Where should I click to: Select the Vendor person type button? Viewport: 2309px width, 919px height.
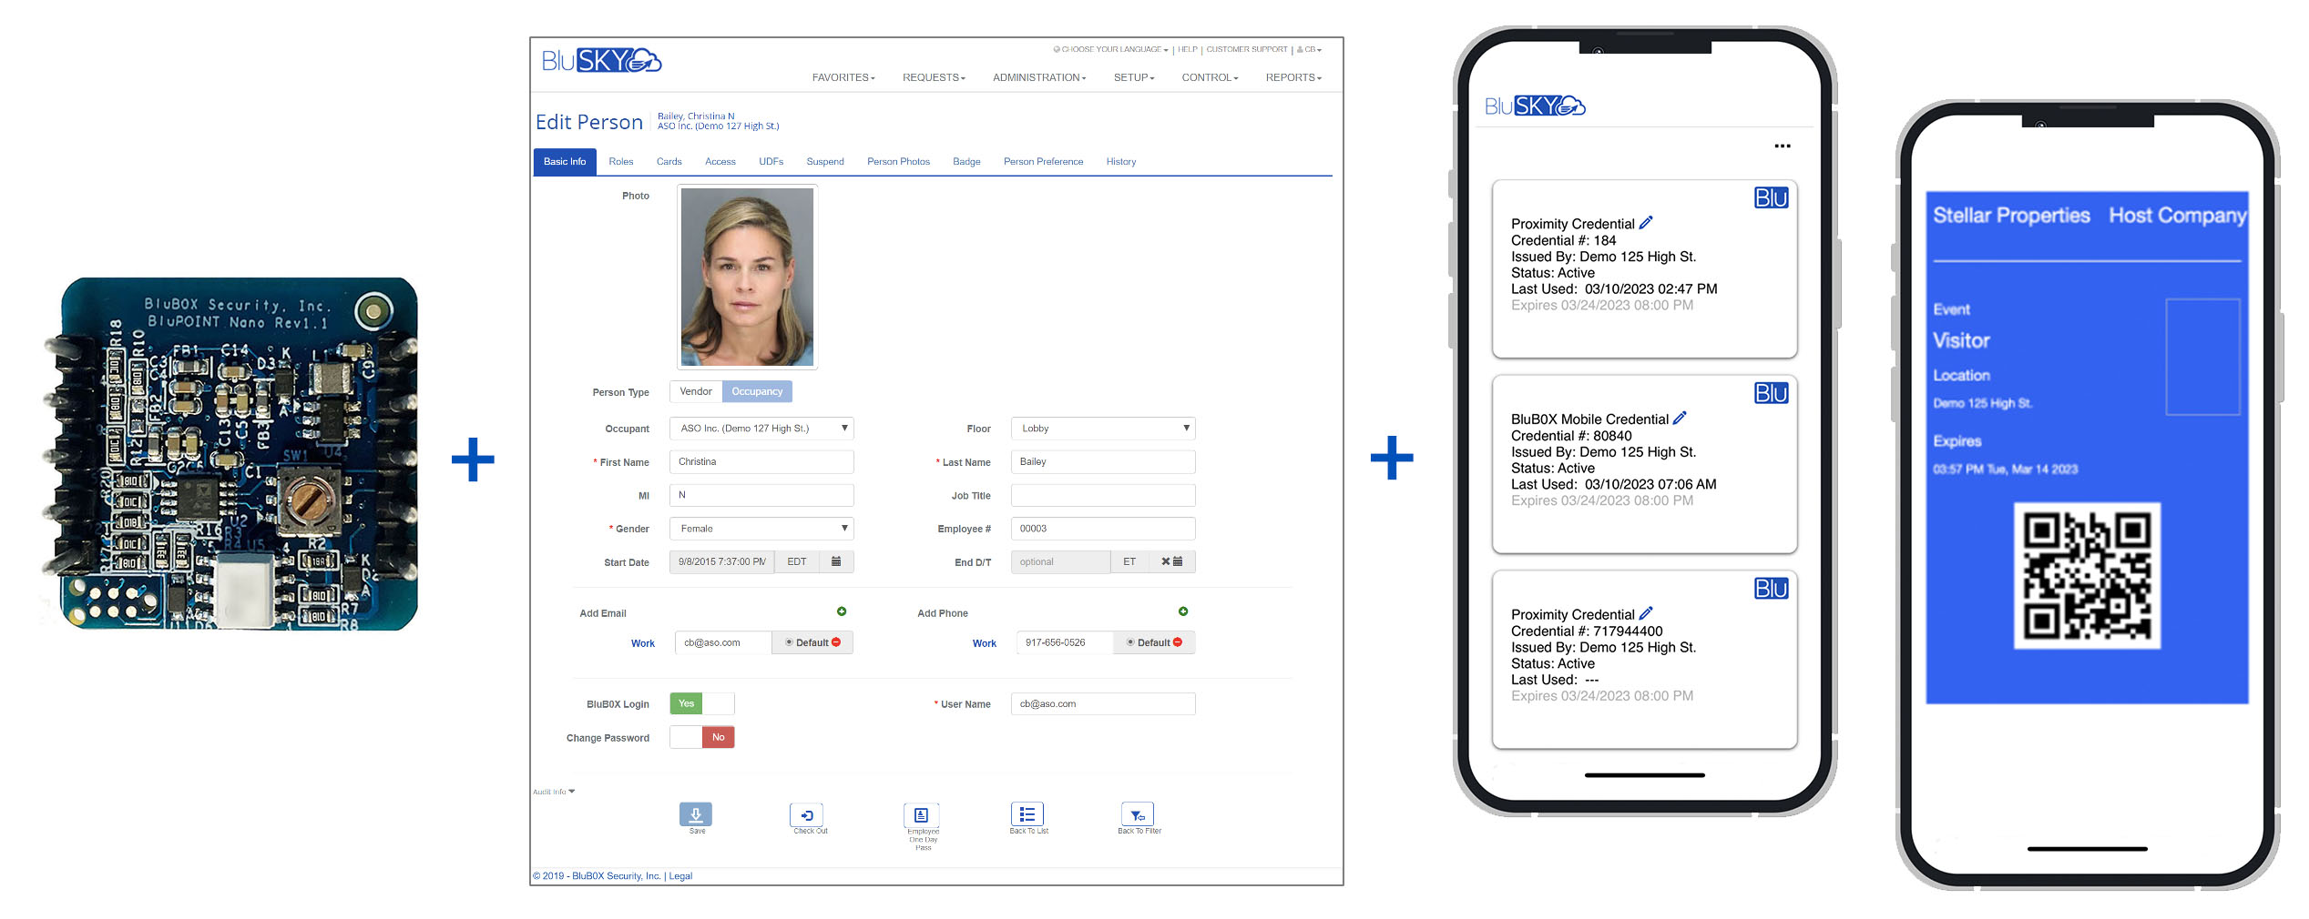click(x=696, y=391)
